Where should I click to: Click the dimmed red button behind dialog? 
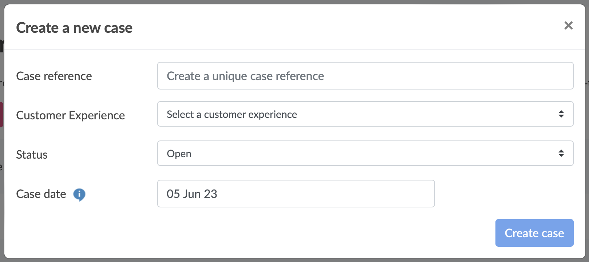click(x=1, y=115)
